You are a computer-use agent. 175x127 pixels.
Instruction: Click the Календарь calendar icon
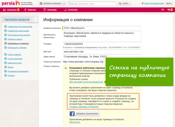click(45, 10)
